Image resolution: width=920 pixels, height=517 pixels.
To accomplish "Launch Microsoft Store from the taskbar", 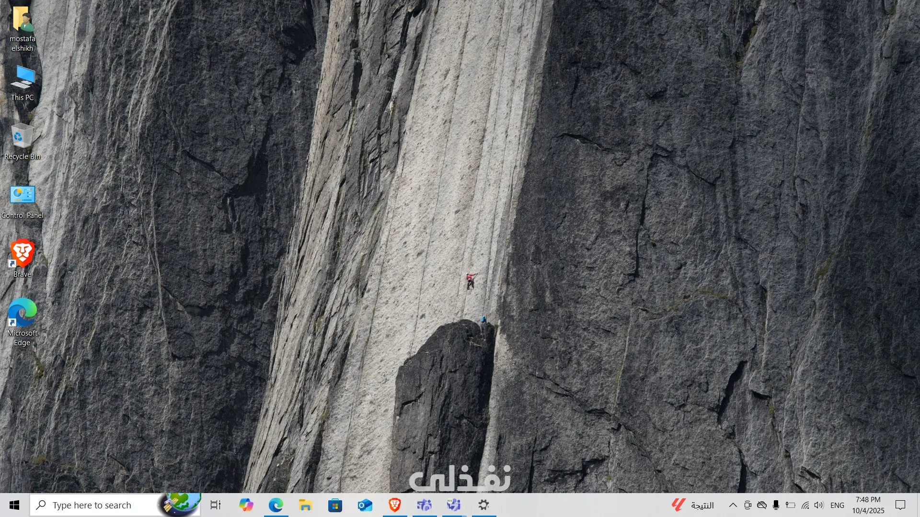I will pos(335,505).
